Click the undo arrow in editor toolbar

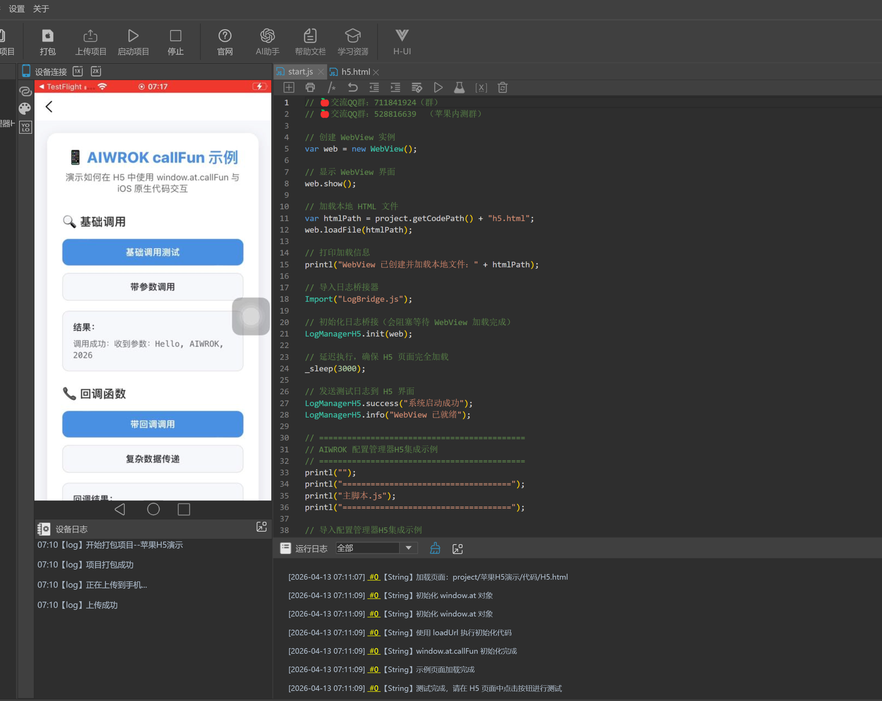click(353, 88)
